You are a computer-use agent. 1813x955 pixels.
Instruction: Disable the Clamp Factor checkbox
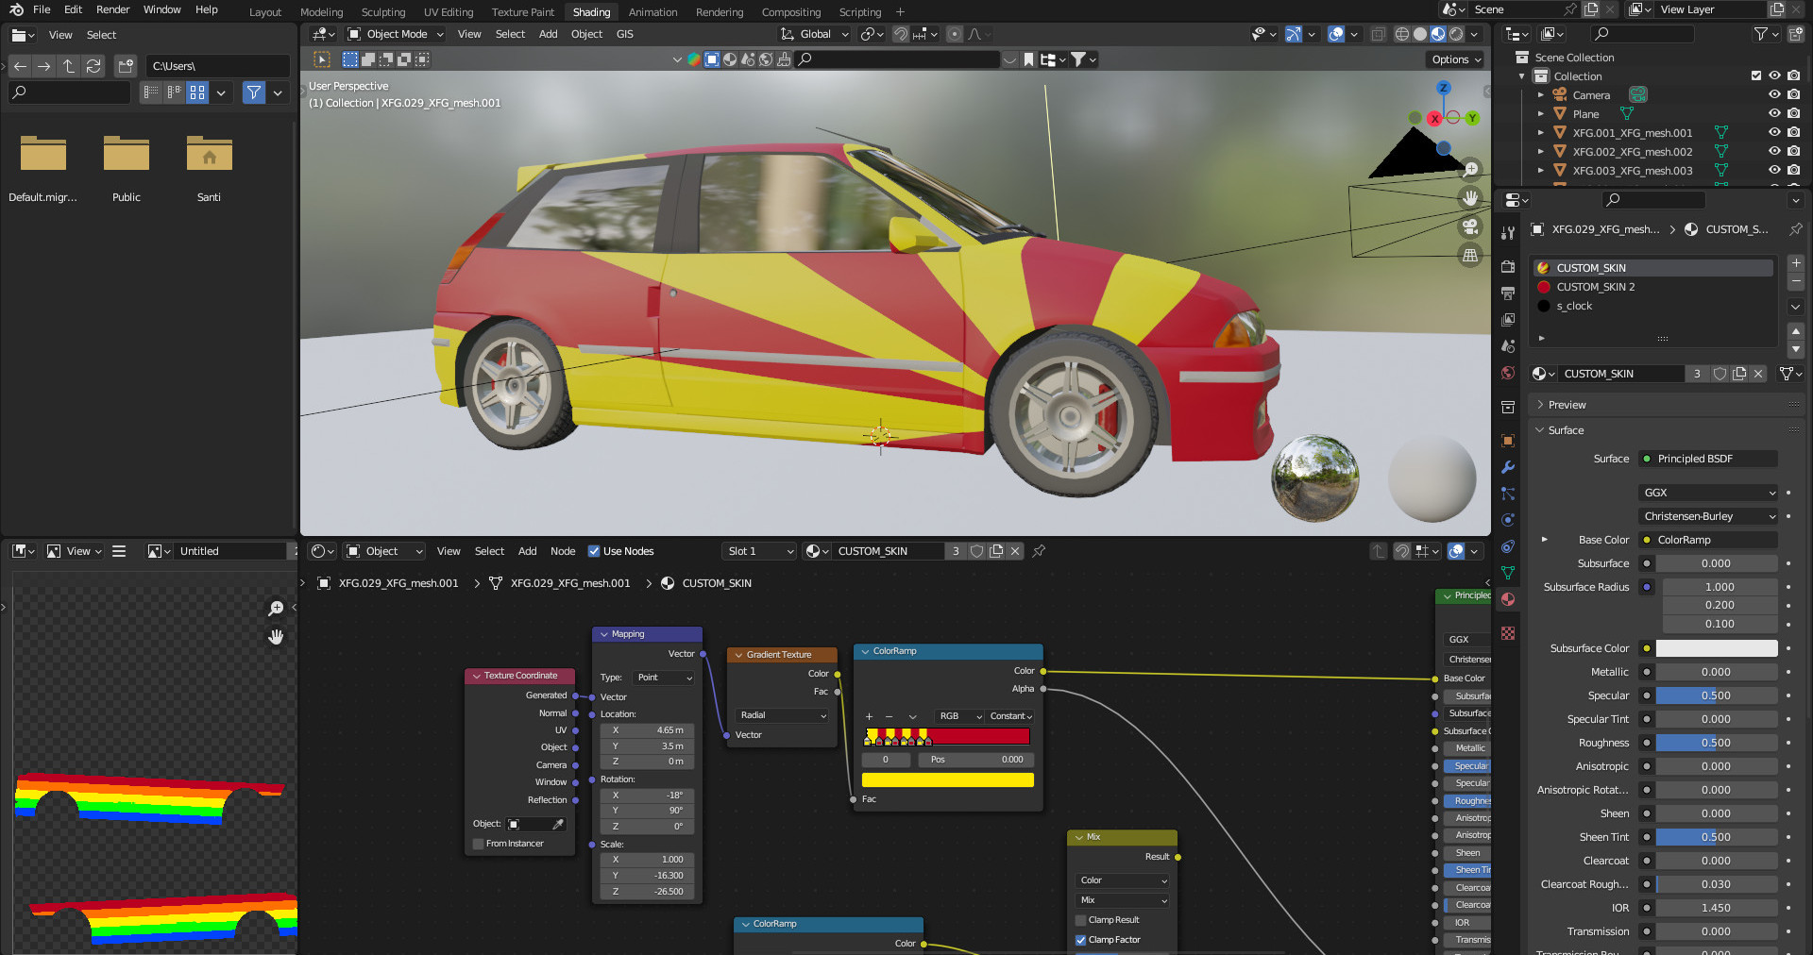[x=1081, y=940]
